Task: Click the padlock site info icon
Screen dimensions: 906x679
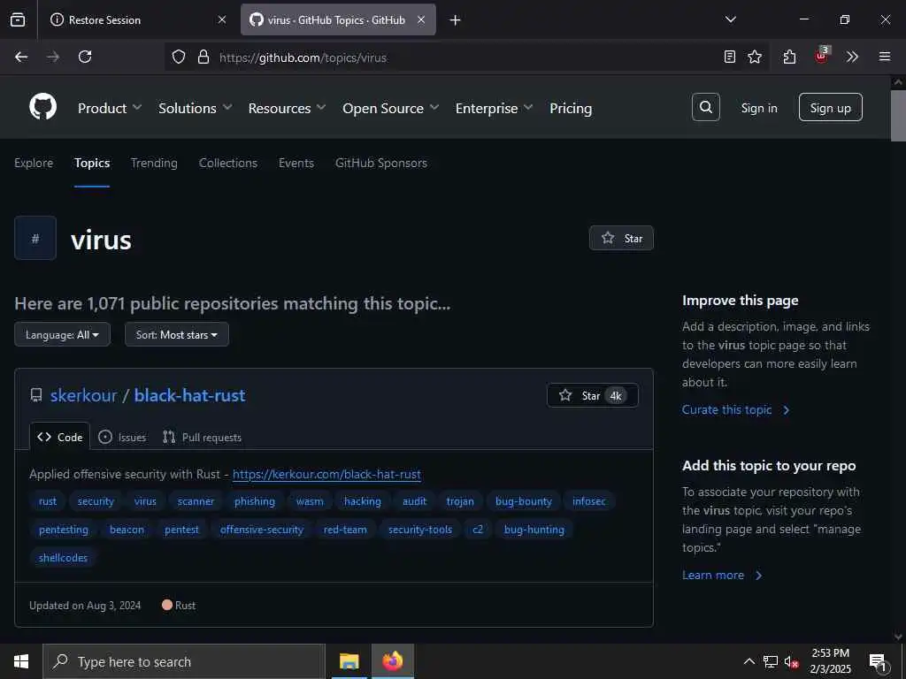Action: click(203, 57)
